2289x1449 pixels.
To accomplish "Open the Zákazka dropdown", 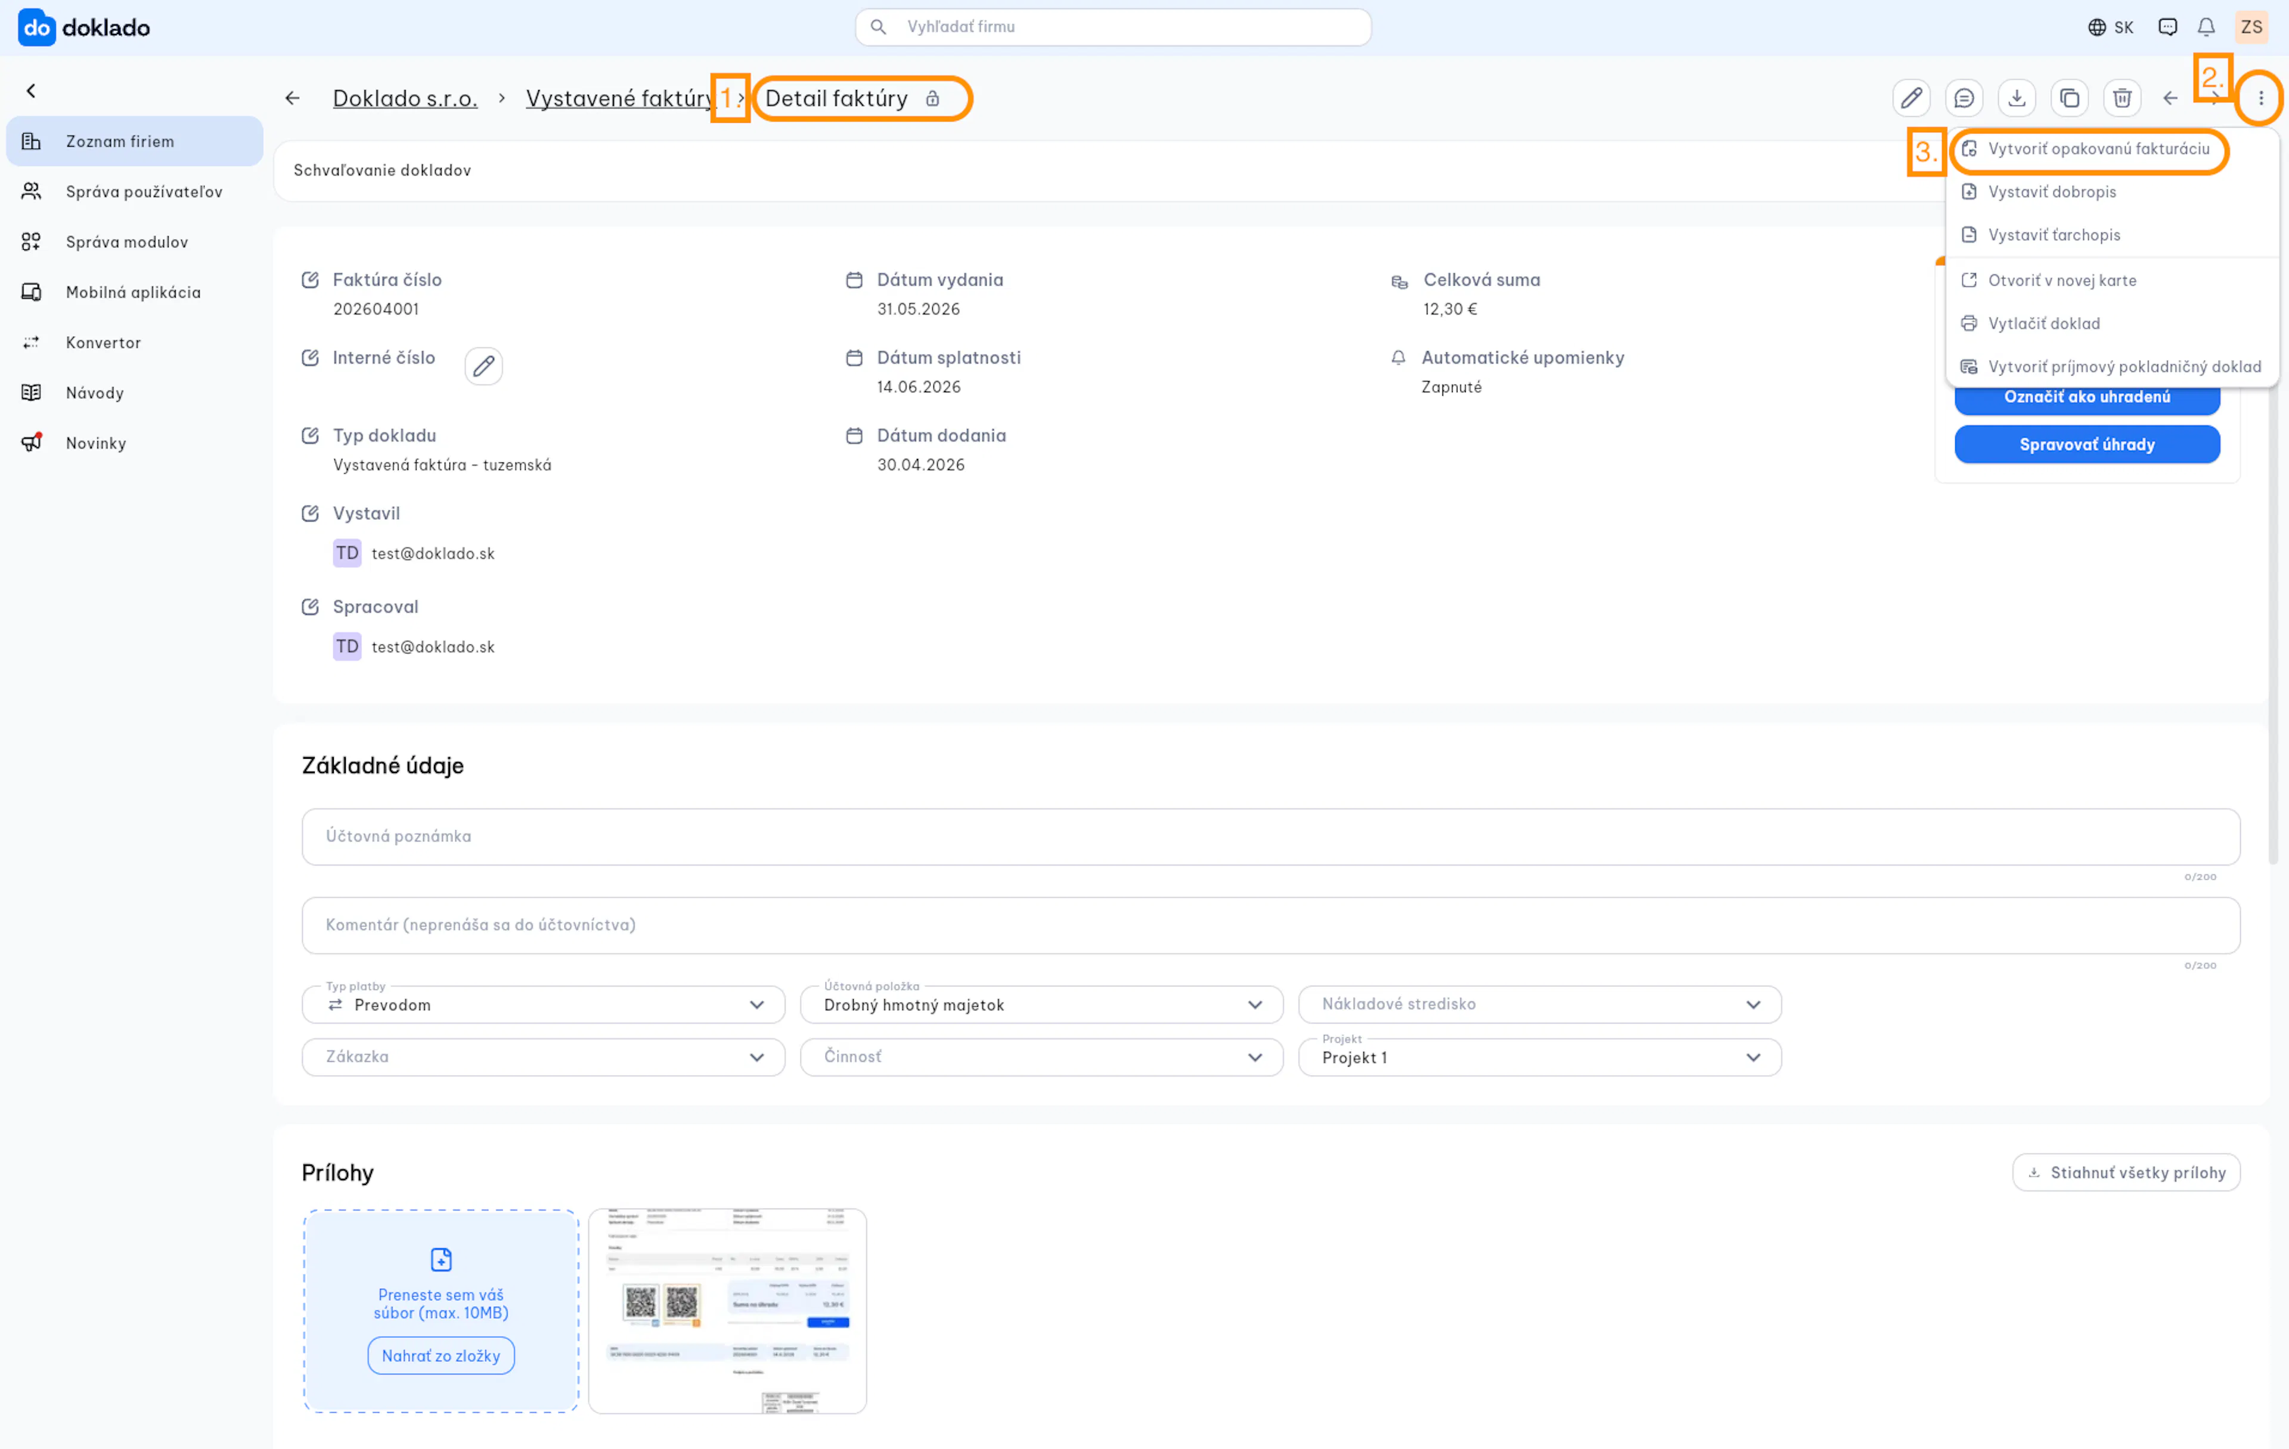I will 544,1058.
